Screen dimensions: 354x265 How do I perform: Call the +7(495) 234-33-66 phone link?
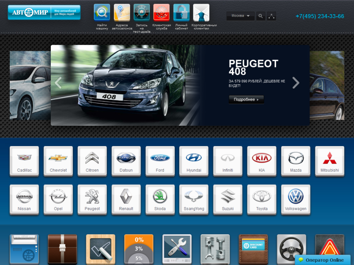click(320, 16)
